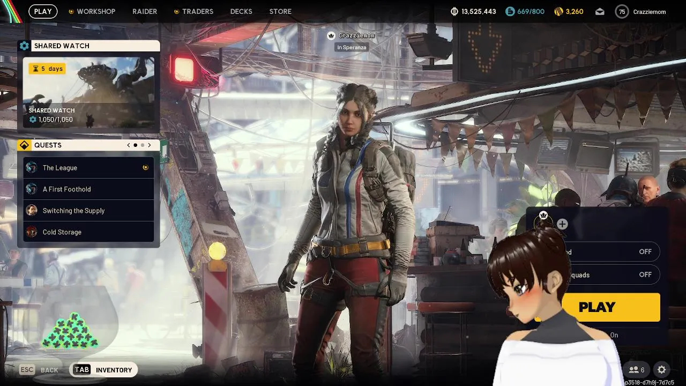
Task: Go to the Decks tab
Action: point(241,11)
